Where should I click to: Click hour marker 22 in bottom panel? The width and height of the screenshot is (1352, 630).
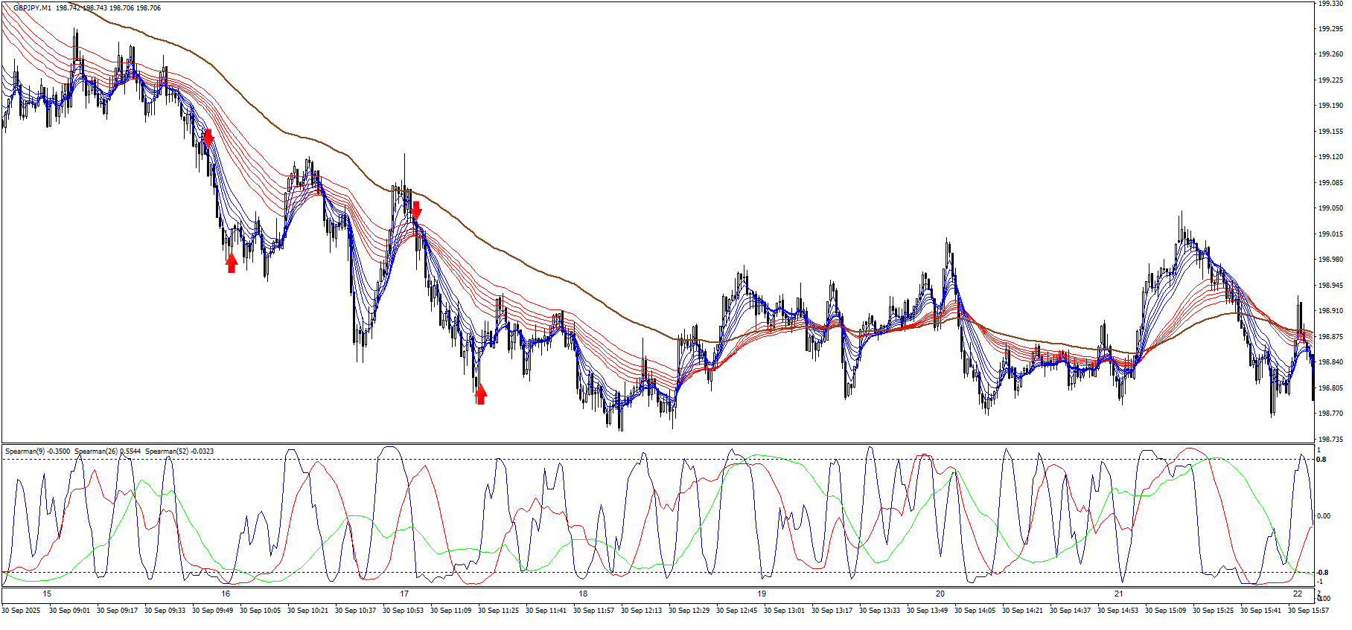coord(1298,594)
